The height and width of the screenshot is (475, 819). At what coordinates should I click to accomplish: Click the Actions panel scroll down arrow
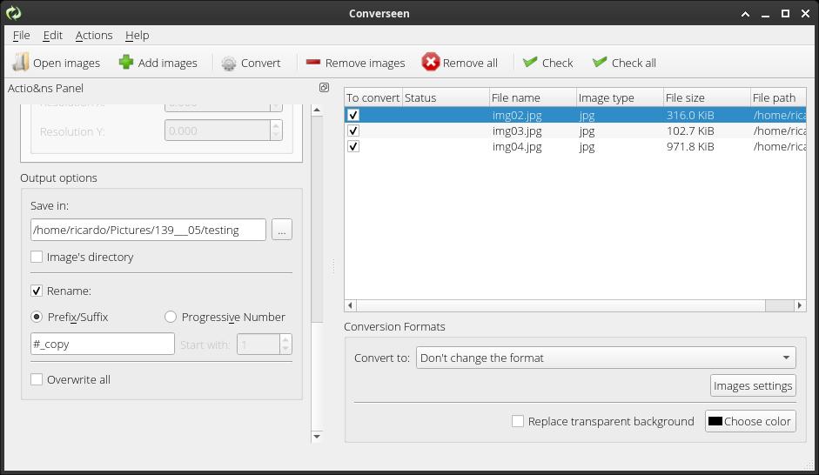(x=316, y=437)
